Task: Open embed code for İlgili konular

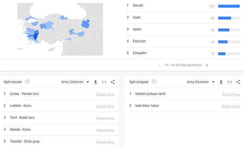Action: click(x=104, y=82)
